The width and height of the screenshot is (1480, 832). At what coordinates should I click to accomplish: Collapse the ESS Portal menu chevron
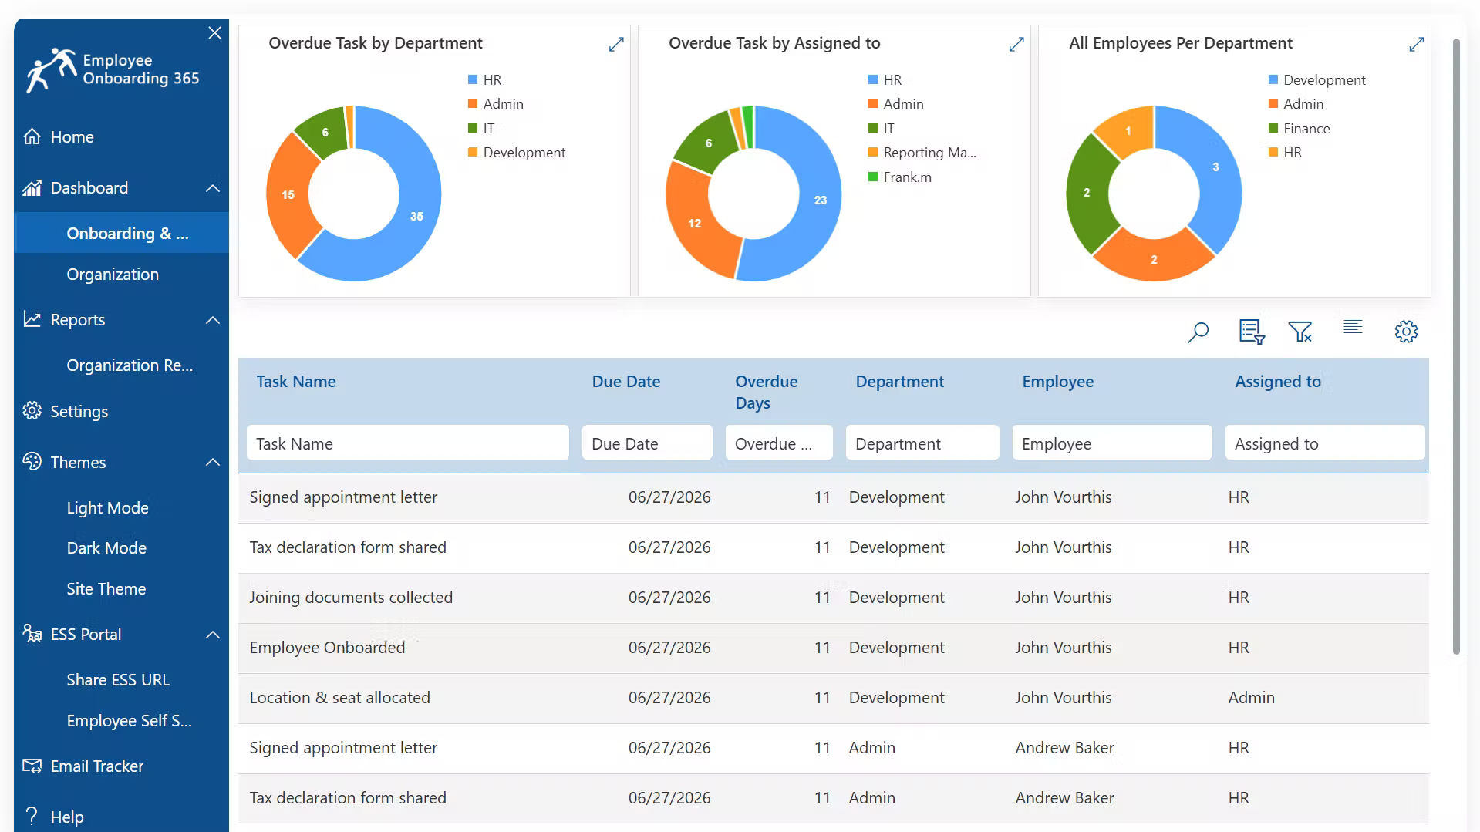pyautogui.click(x=213, y=635)
